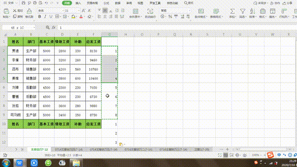Decrease font size with smaller A

click(89, 11)
